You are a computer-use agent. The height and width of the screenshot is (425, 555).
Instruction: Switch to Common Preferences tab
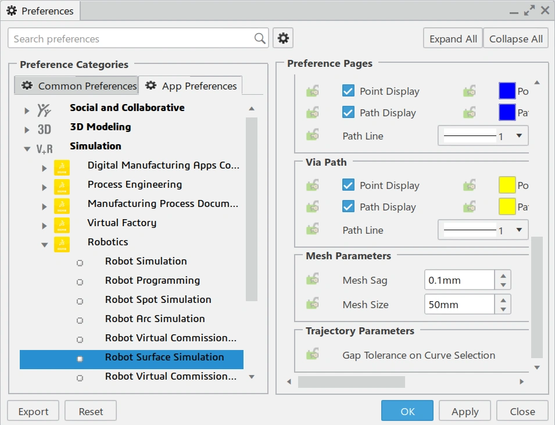[78, 86]
